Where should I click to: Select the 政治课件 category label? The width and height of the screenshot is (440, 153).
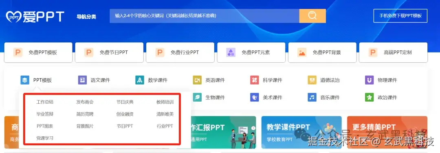tap(387, 98)
